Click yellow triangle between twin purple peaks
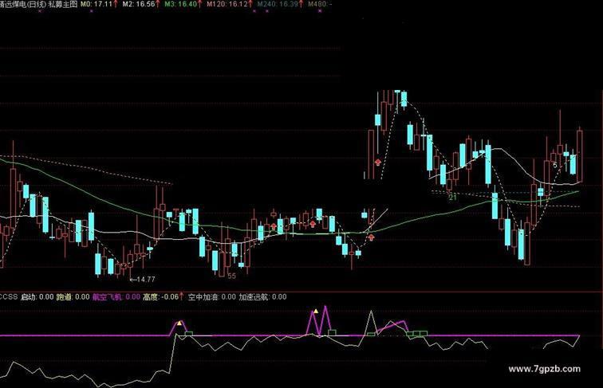 coord(316,311)
